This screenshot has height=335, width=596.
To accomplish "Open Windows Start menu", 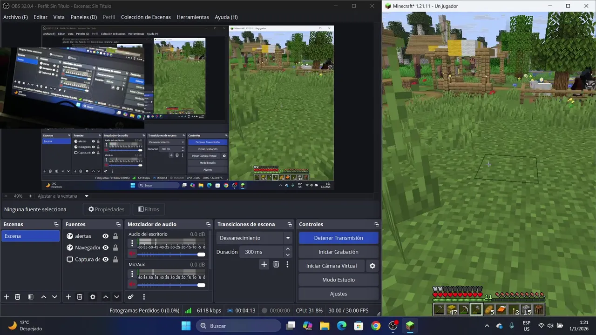I will tap(186, 326).
